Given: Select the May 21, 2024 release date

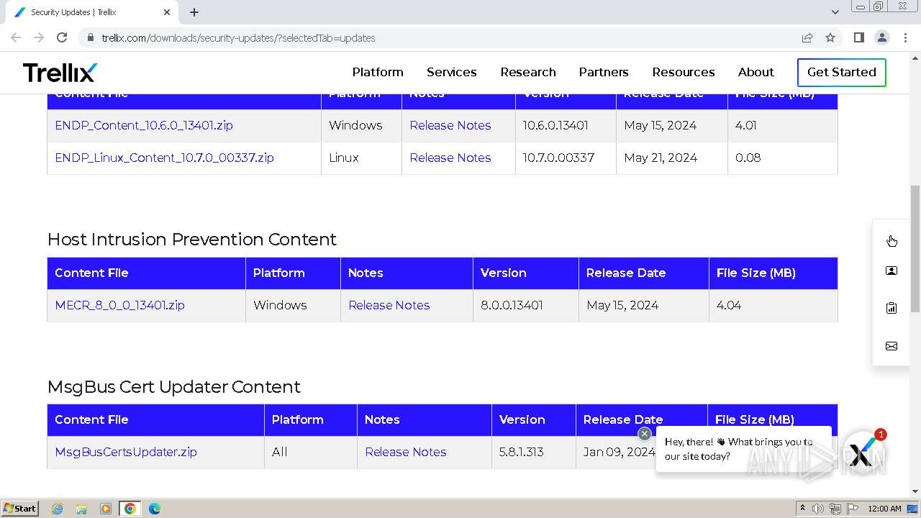Looking at the screenshot, I should coord(661,158).
